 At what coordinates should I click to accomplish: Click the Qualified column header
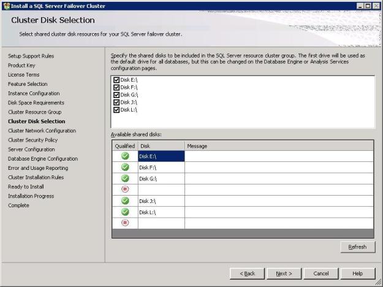(x=125, y=146)
